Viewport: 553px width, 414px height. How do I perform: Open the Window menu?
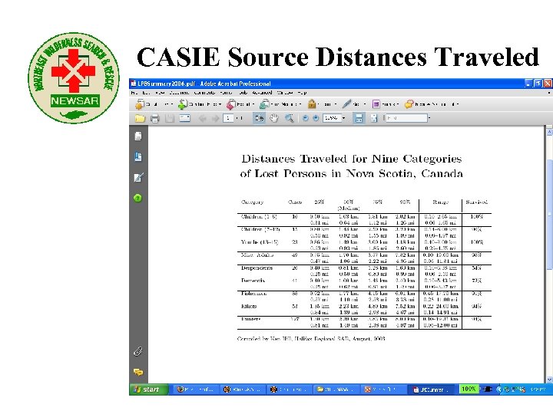[285, 93]
